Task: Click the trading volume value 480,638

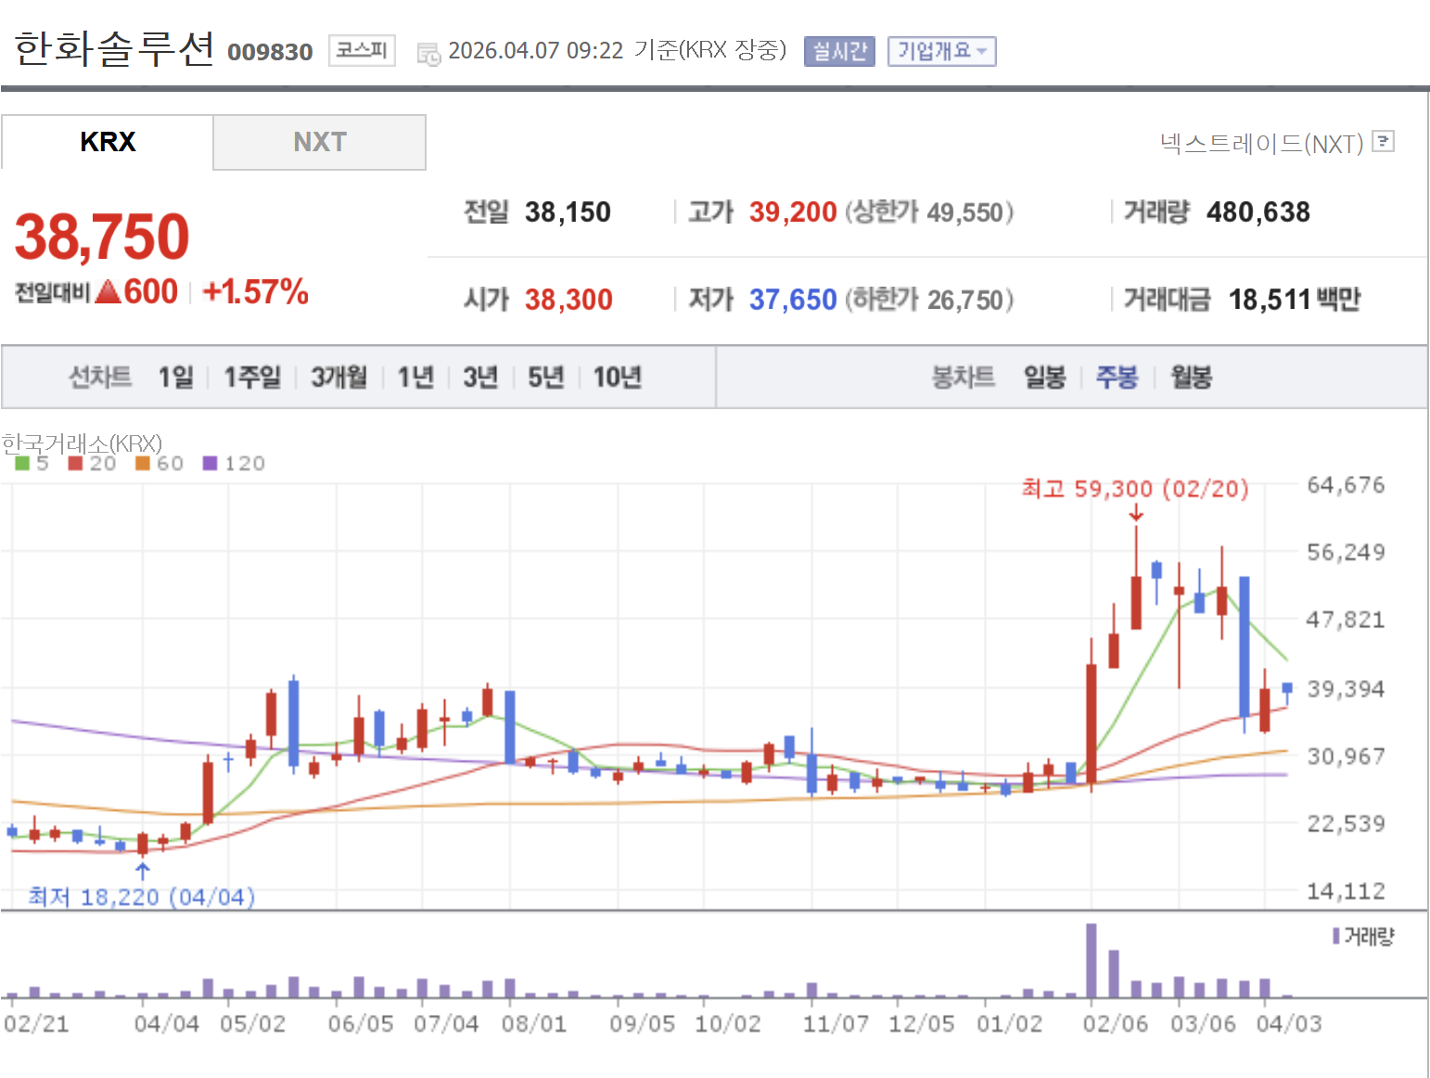Action: pos(1258,212)
